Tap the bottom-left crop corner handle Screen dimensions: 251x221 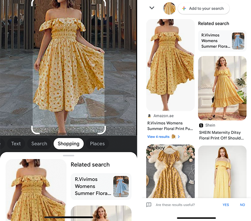(35, 130)
